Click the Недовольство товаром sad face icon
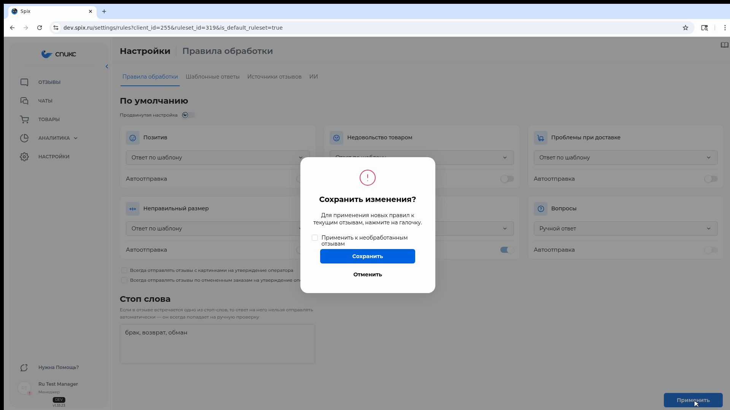This screenshot has width=730, height=410. pos(336,138)
